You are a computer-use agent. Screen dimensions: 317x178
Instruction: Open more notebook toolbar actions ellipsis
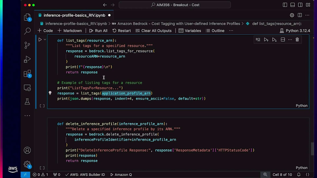pyautogui.click(x=231, y=31)
